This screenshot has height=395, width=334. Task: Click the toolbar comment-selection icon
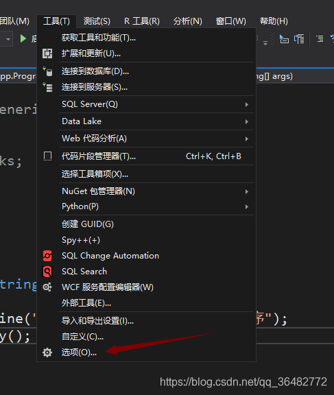(x=284, y=39)
